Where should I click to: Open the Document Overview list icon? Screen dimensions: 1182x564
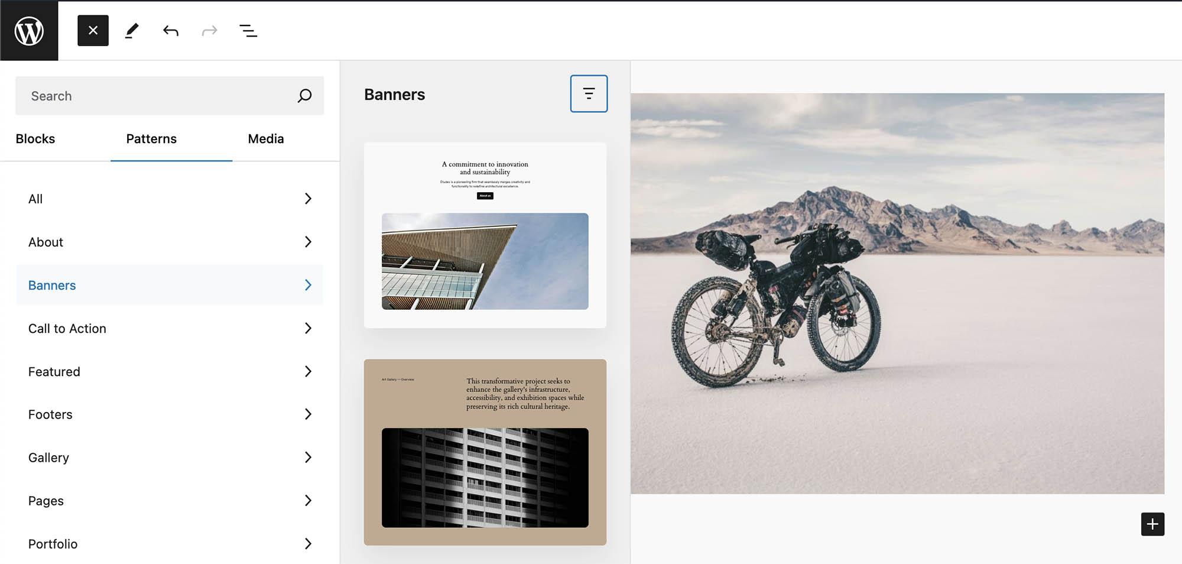click(x=248, y=31)
